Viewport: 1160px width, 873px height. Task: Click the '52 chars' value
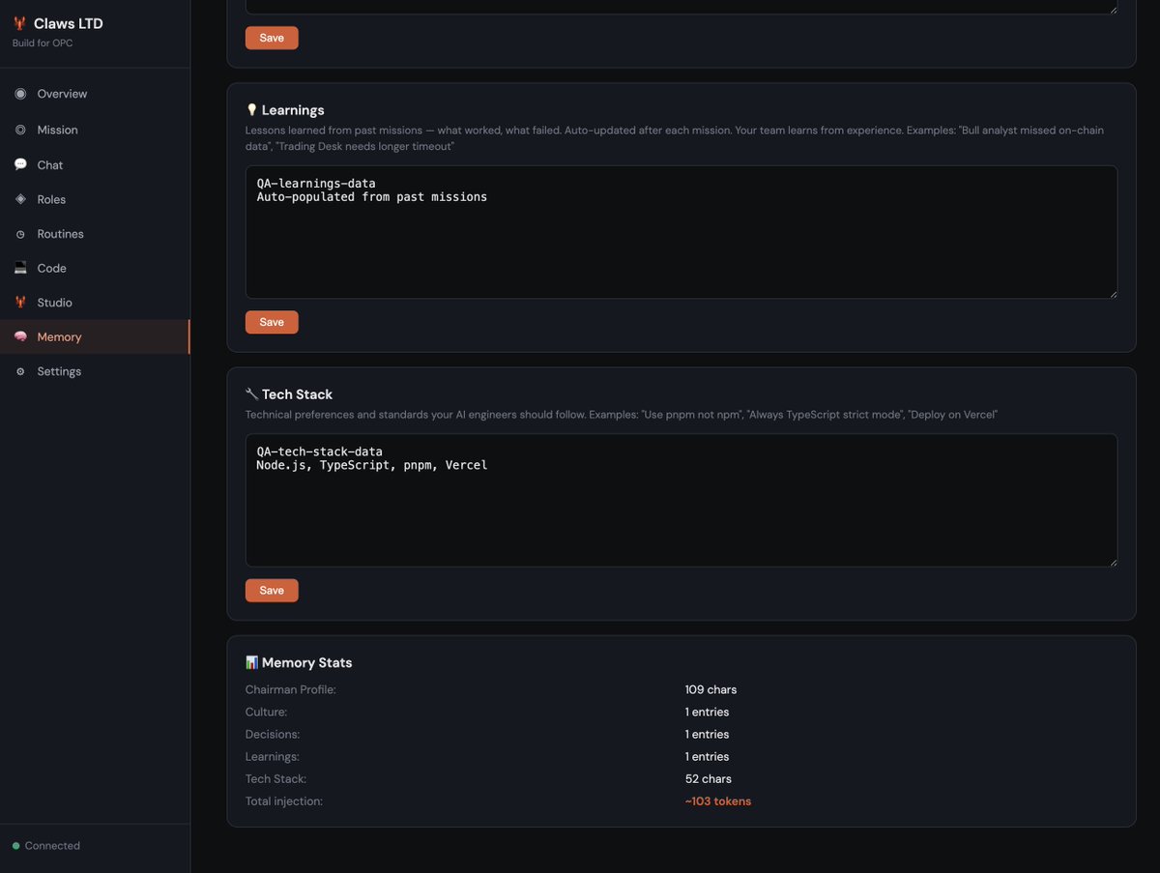pyautogui.click(x=709, y=779)
